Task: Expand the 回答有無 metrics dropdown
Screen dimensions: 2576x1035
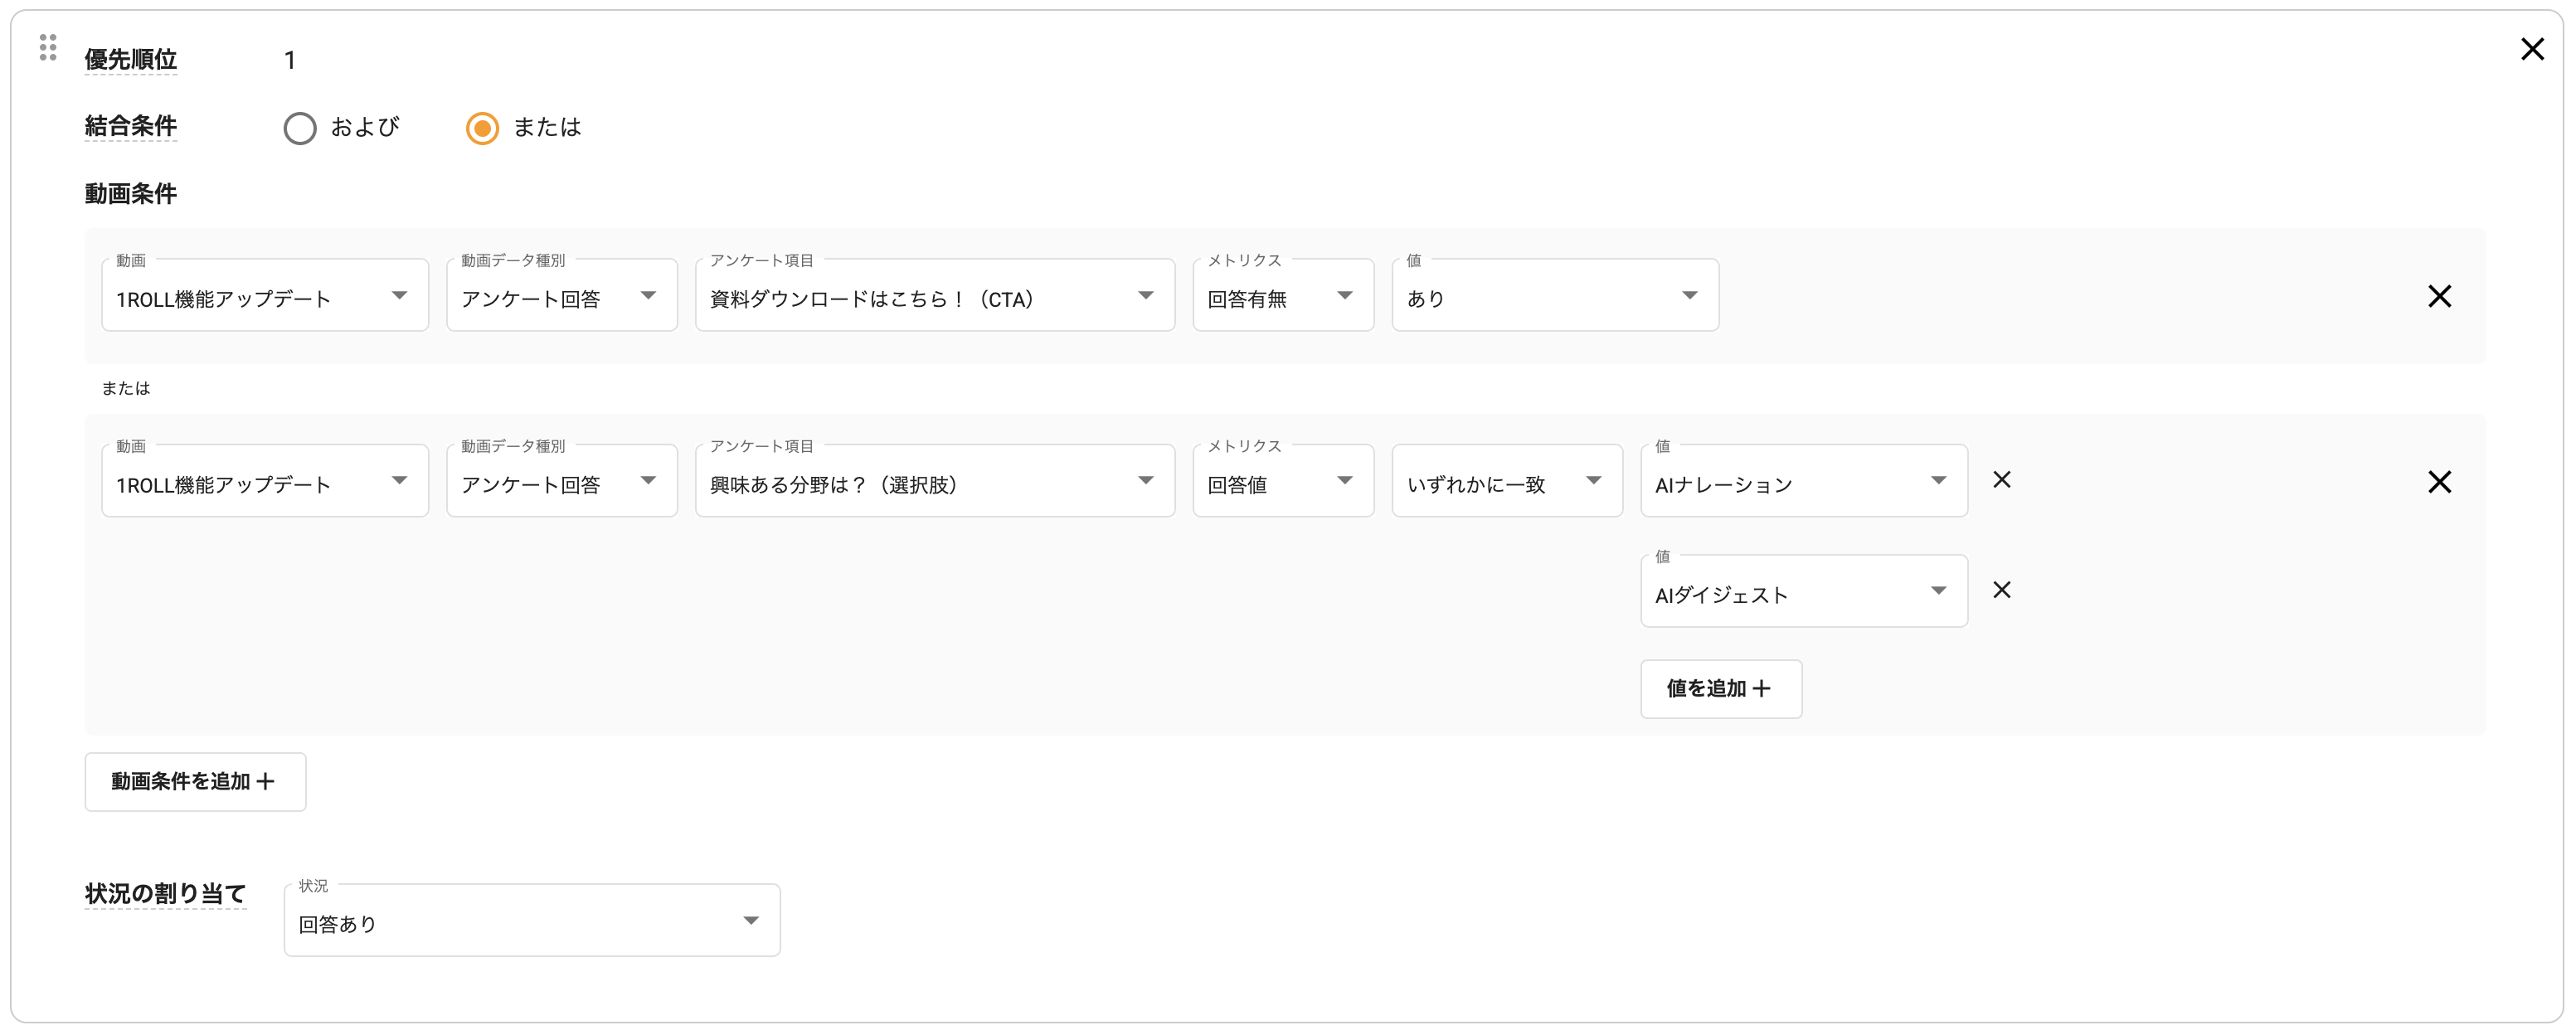Action: pyautogui.click(x=1282, y=297)
